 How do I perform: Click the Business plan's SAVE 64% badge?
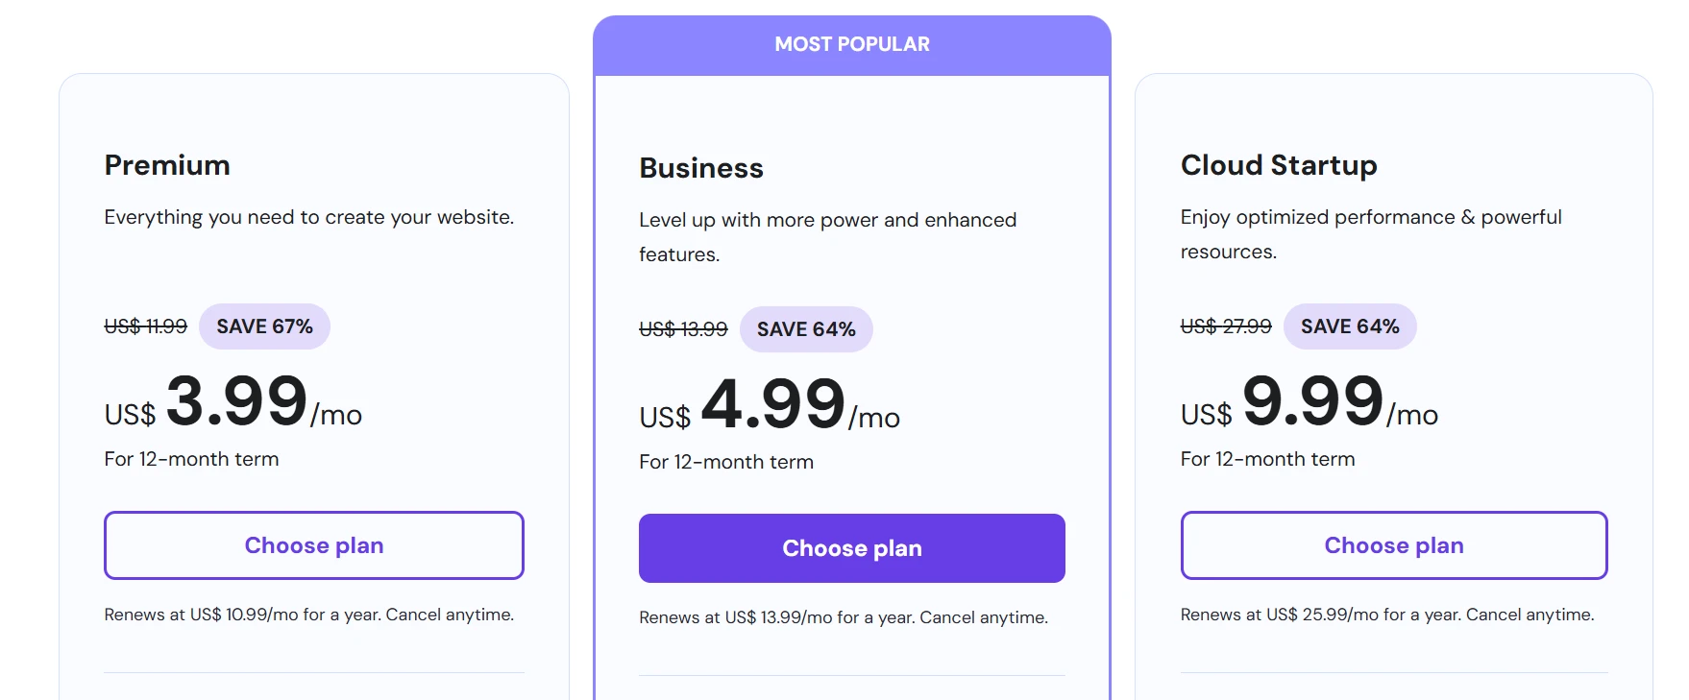[x=805, y=329]
